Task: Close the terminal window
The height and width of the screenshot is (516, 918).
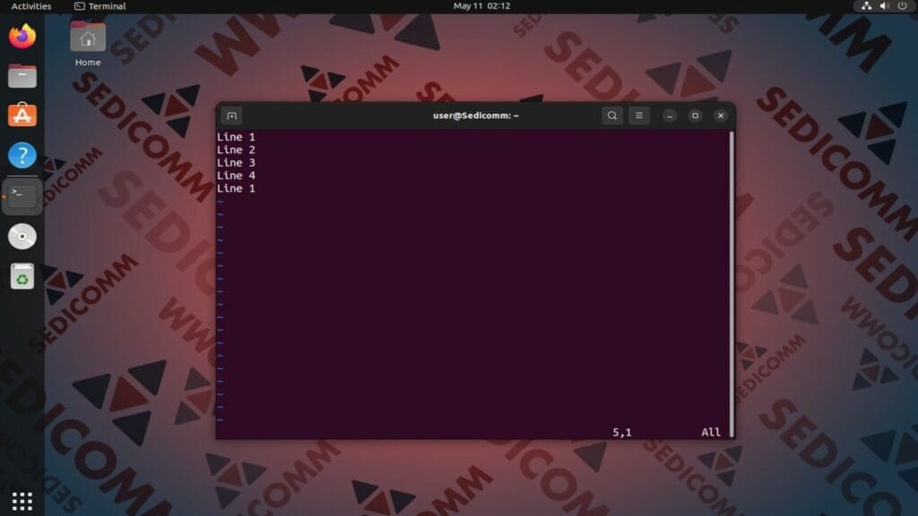Action: 721,116
